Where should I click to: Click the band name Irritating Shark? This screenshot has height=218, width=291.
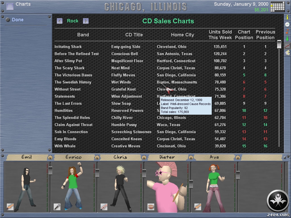click(68, 47)
